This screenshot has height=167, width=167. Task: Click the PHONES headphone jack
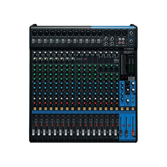tap(131, 41)
